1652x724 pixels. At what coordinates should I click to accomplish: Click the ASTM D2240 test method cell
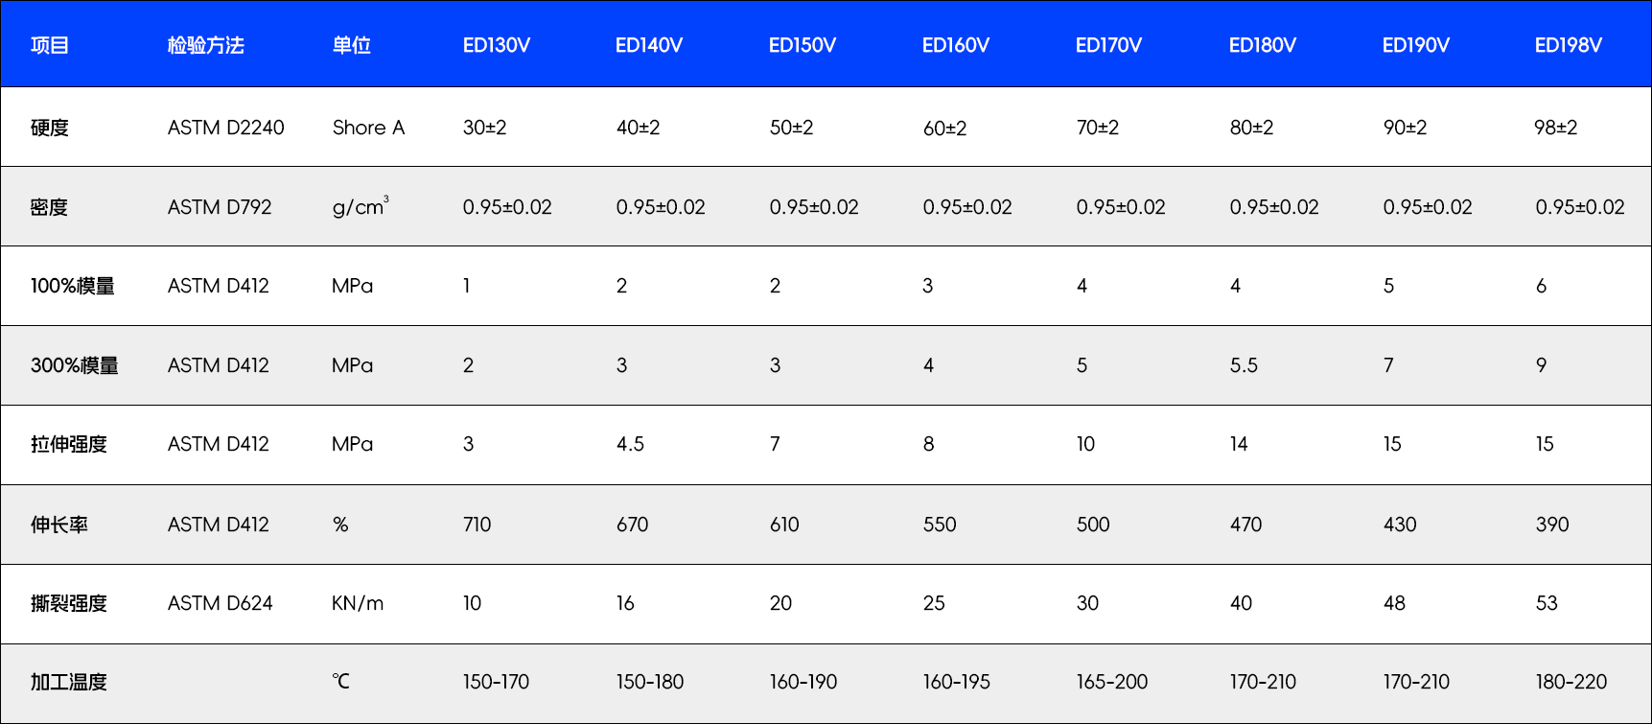point(225,128)
